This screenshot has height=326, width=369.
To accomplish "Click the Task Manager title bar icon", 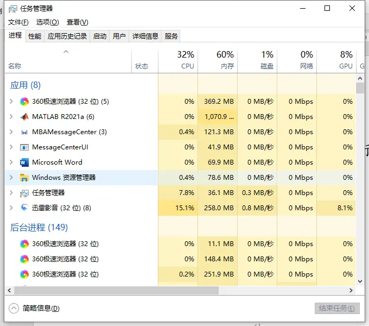I will [12, 9].
